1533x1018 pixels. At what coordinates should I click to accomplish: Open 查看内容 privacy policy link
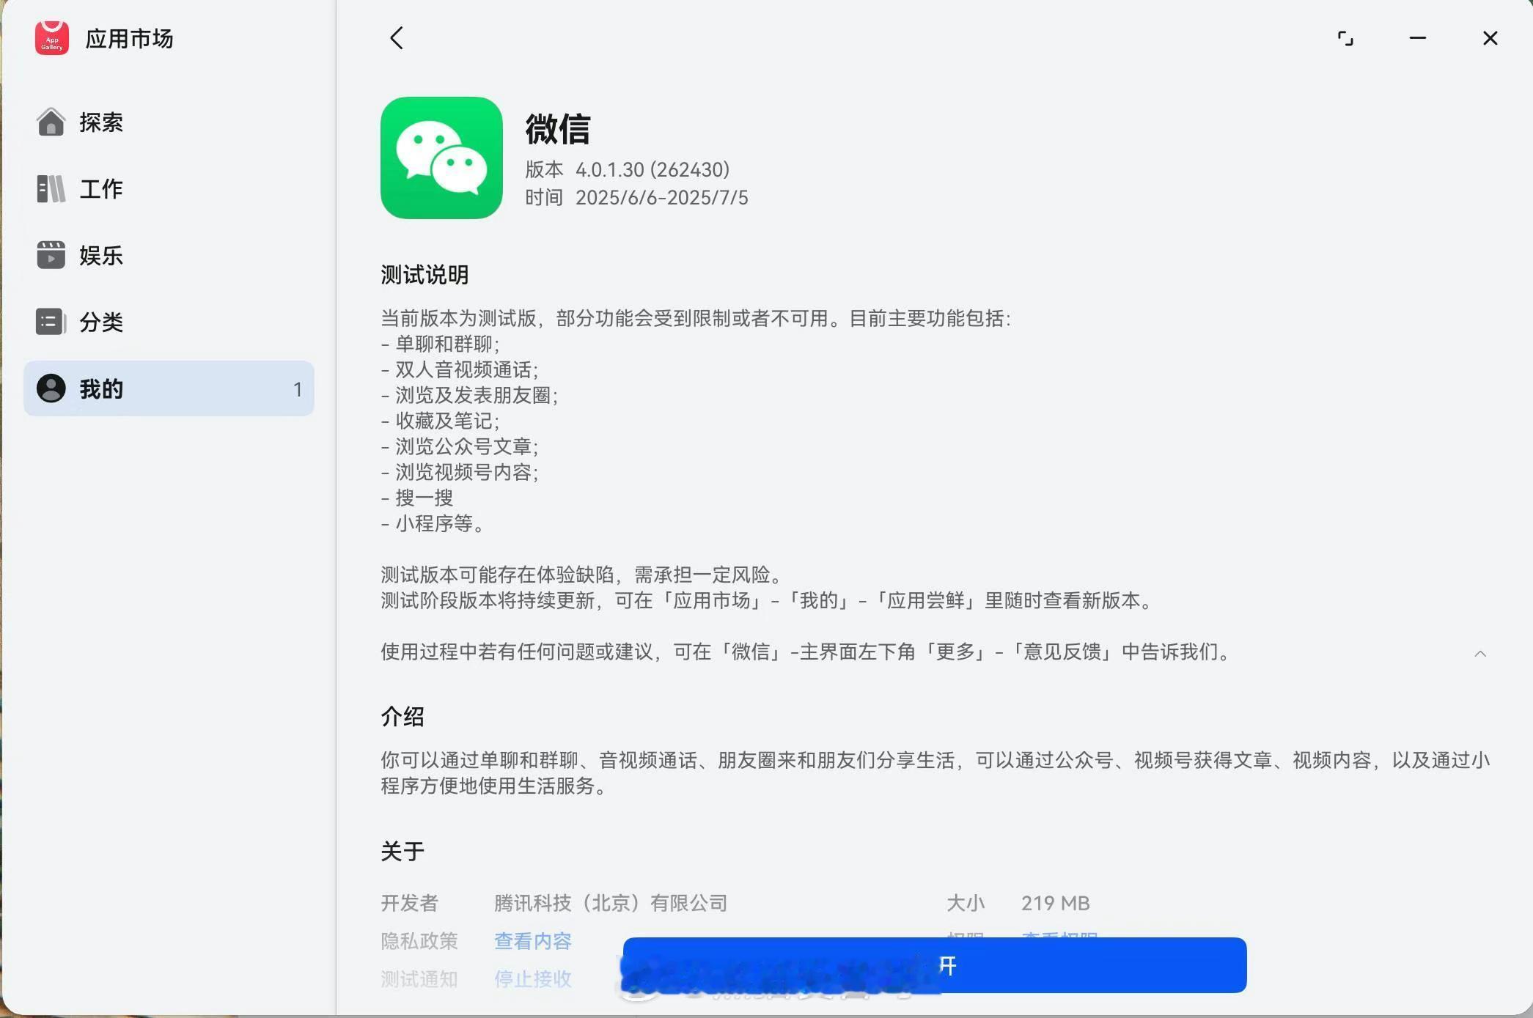(x=533, y=941)
